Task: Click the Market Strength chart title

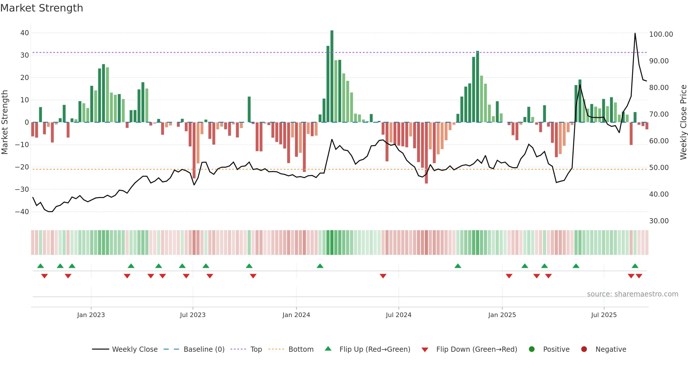Action: [x=42, y=8]
